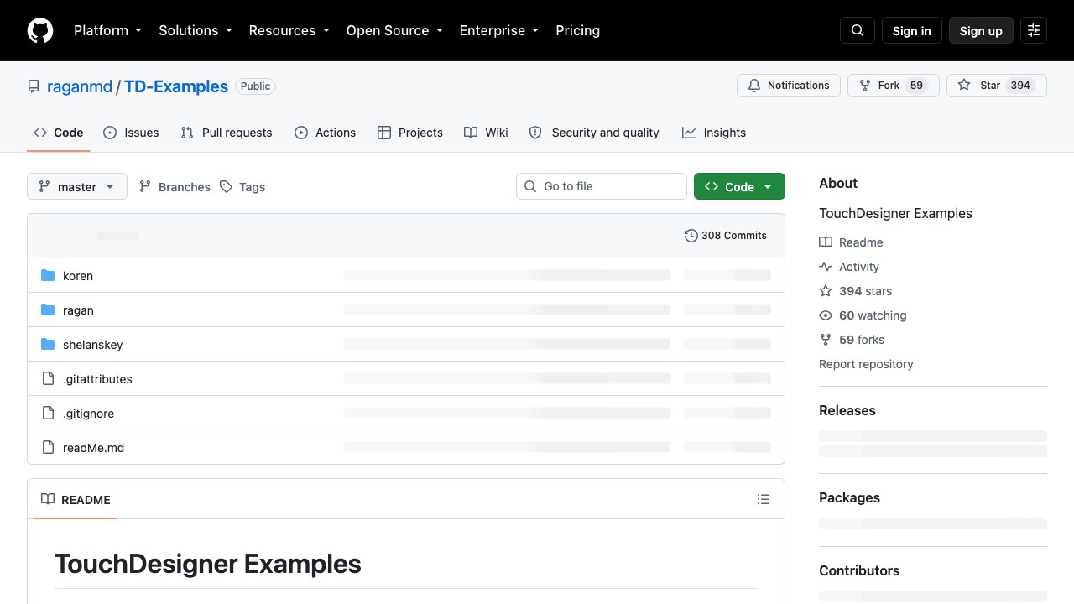Open the Pull requests tab
1074x604 pixels.
(227, 133)
